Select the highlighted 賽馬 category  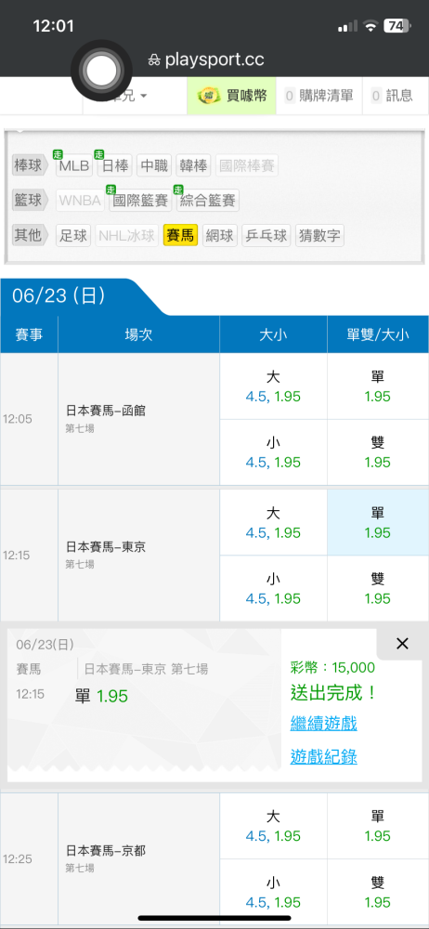click(x=180, y=235)
